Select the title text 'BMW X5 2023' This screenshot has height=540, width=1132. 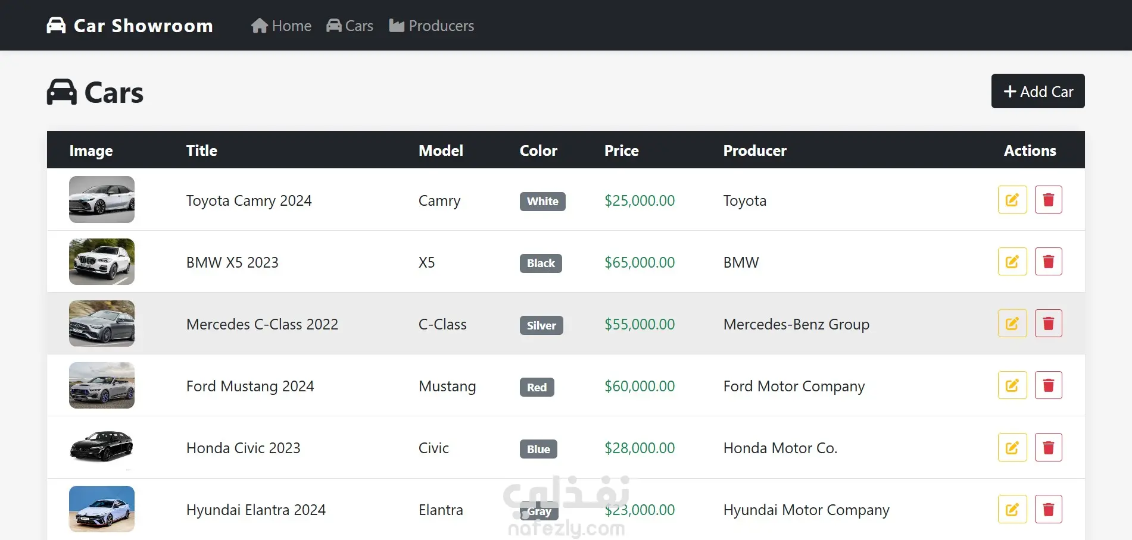tap(232, 262)
